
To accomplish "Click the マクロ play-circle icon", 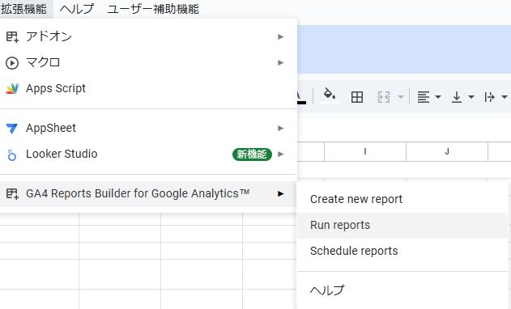I will (12, 63).
